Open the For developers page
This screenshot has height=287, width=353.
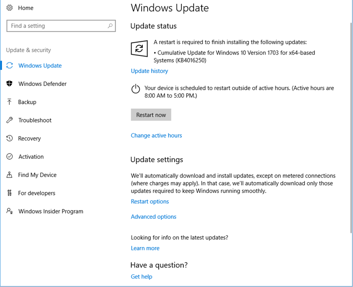coord(37,193)
